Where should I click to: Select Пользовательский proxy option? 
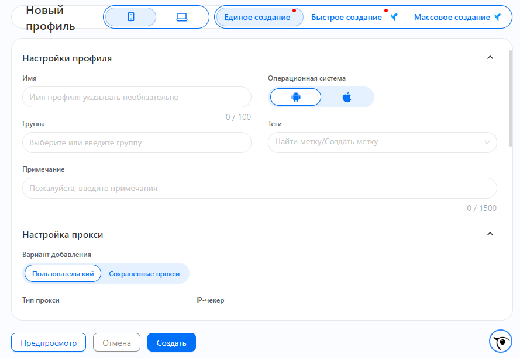click(x=63, y=273)
